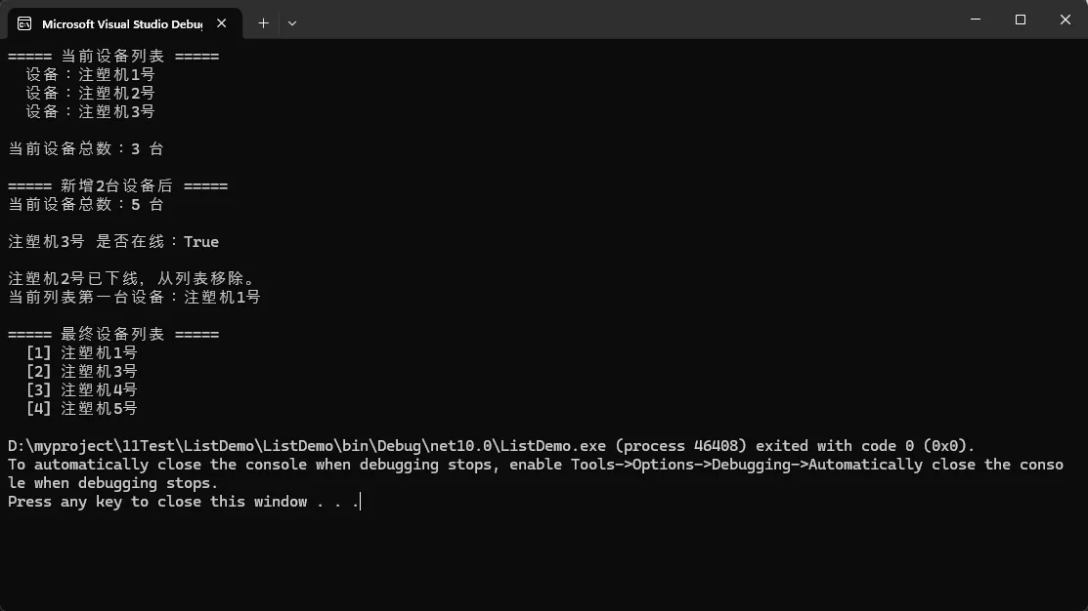Click the 'Press any key to close' prompt
Screen dimensions: 1088x611
[x=184, y=502]
